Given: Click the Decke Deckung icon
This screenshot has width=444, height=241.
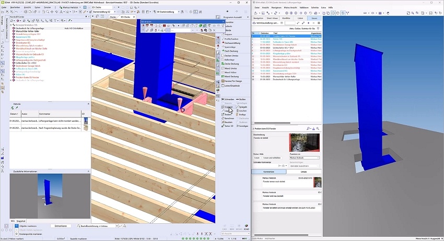Looking at the screenshot, I should (x=223, y=64).
